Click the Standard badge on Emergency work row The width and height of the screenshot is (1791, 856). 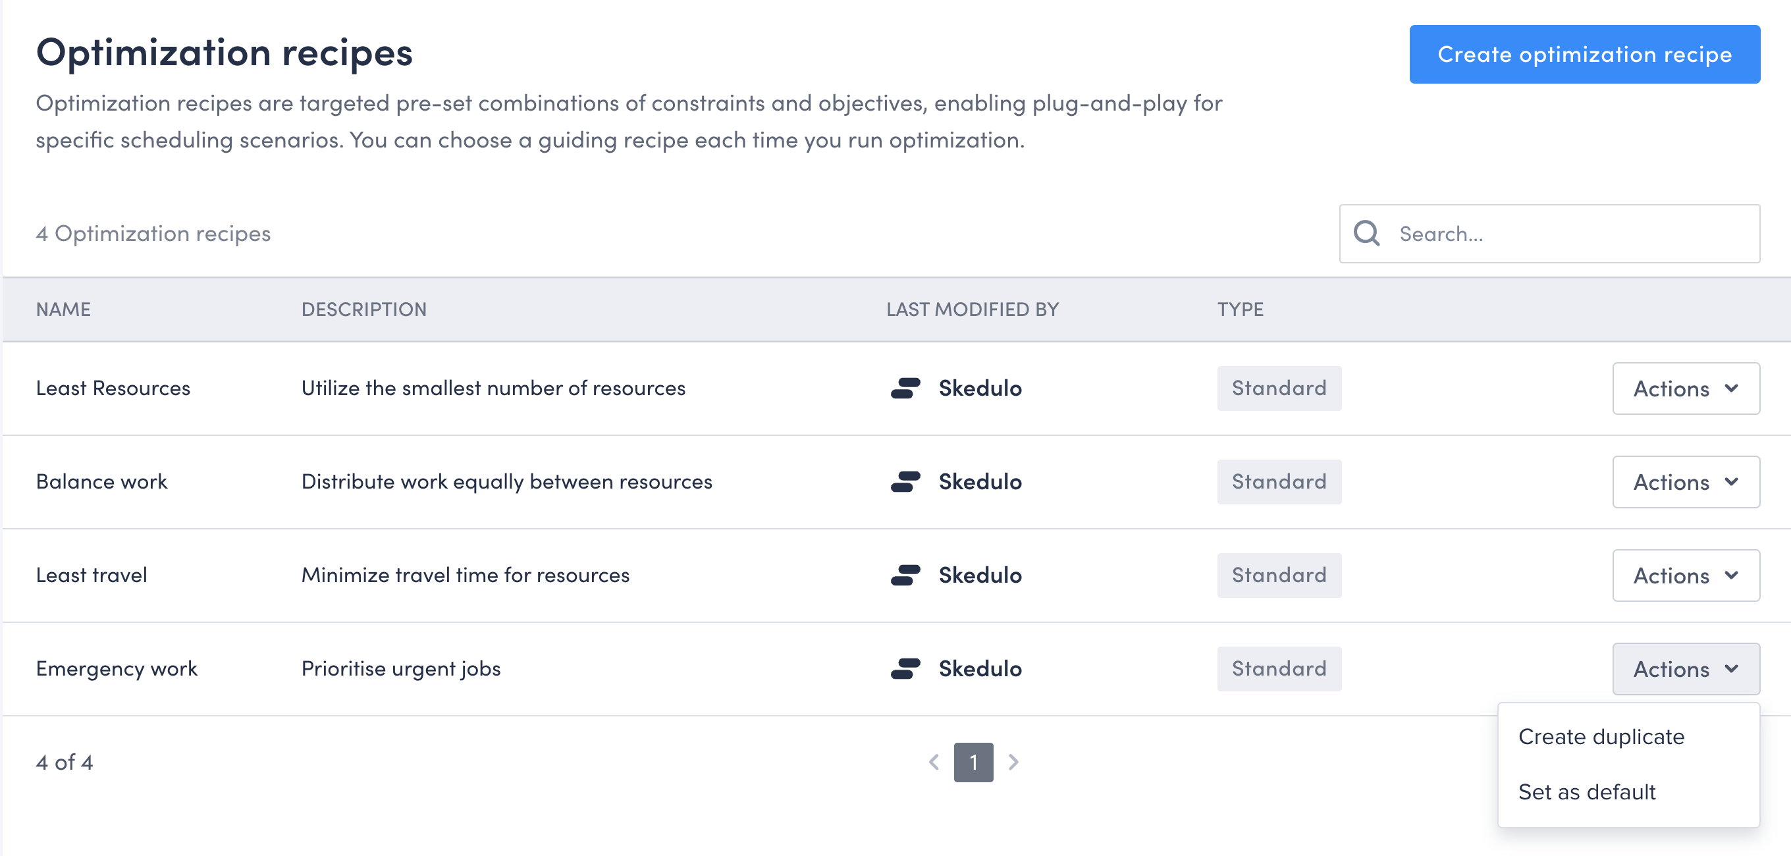pyautogui.click(x=1279, y=668)
